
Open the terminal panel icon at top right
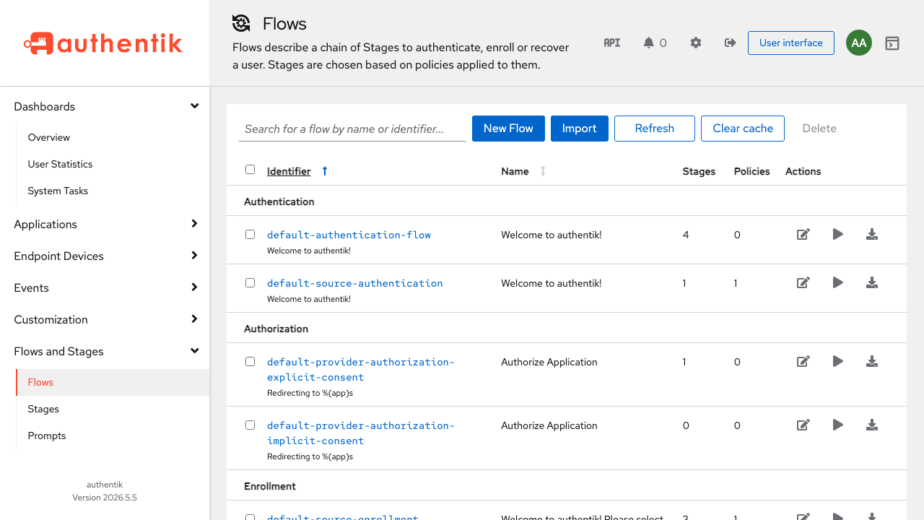[x=892, y=43]
